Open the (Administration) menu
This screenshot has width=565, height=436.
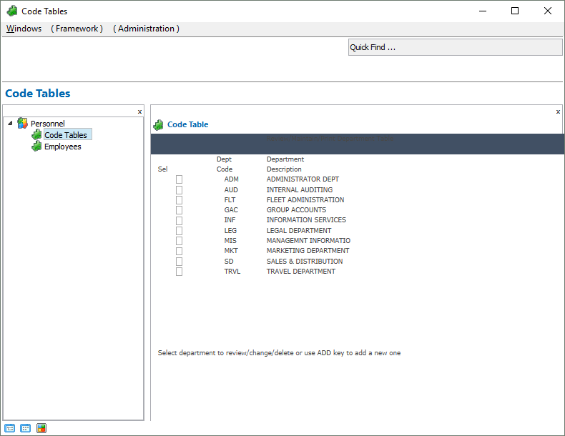(x=146, y=29)
